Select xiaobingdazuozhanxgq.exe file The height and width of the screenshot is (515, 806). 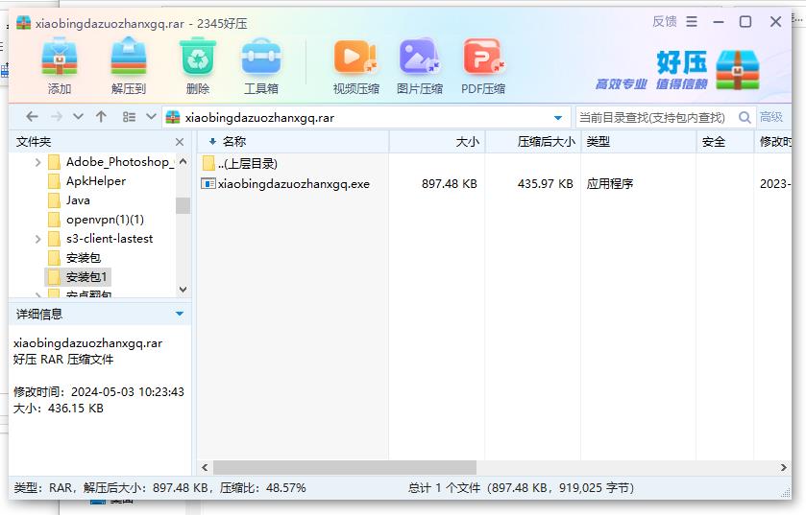(294, 183)
